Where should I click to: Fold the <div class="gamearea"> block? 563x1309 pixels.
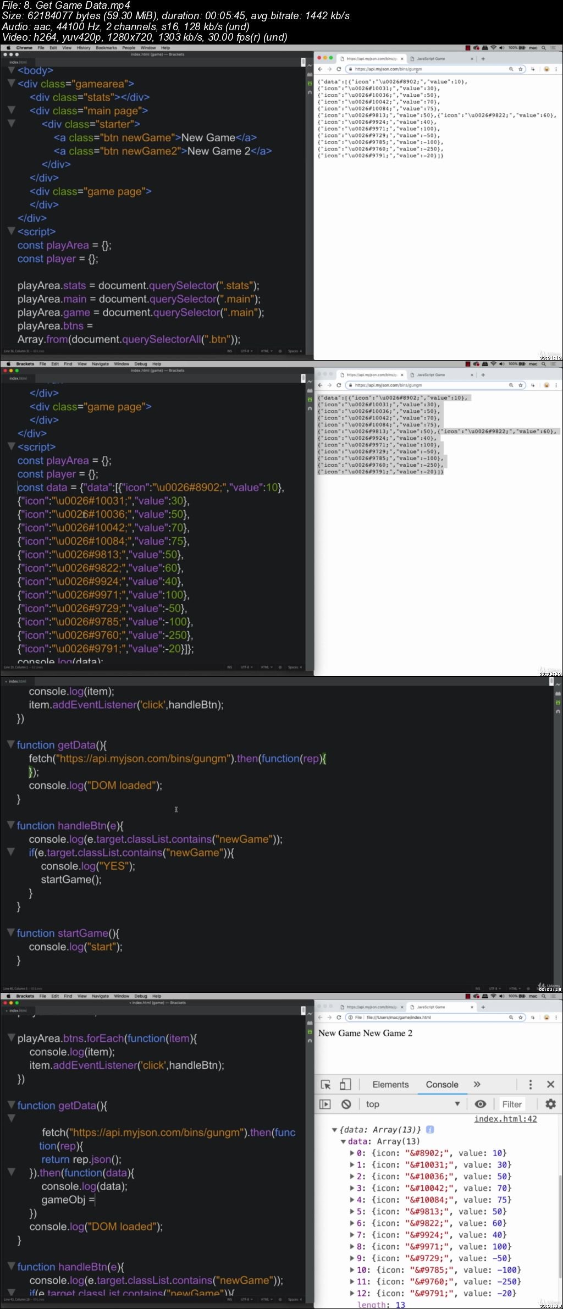11,83
